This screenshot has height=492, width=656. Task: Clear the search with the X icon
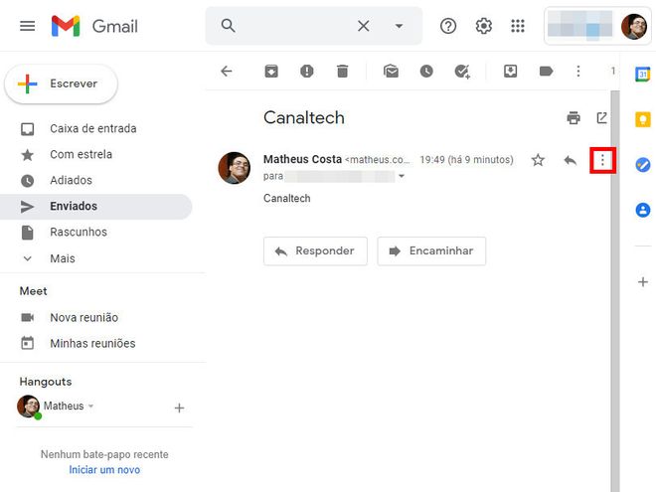click(363, 26)
